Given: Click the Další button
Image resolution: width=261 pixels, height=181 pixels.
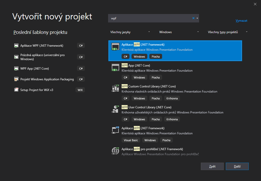Looking at the screenshot, I should pos(237,166).
